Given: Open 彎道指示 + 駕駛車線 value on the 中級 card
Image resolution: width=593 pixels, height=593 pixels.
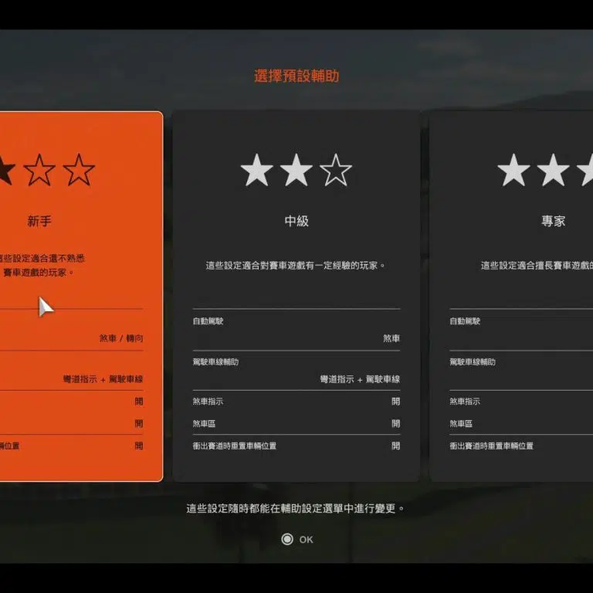Looking at the screenshot, I should point(360,379).
